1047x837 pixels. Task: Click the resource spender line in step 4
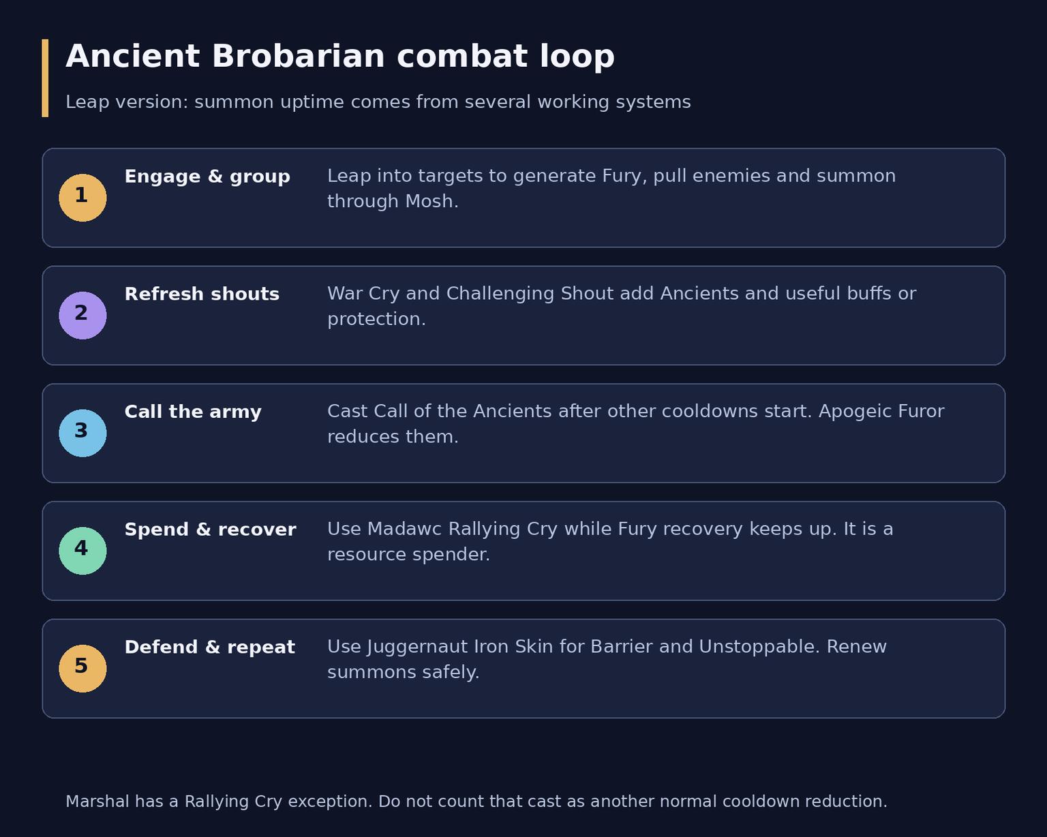(408, 555)
